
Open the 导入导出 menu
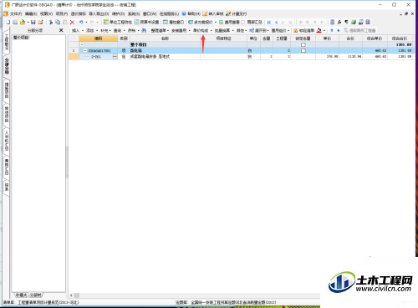point(99,13)
